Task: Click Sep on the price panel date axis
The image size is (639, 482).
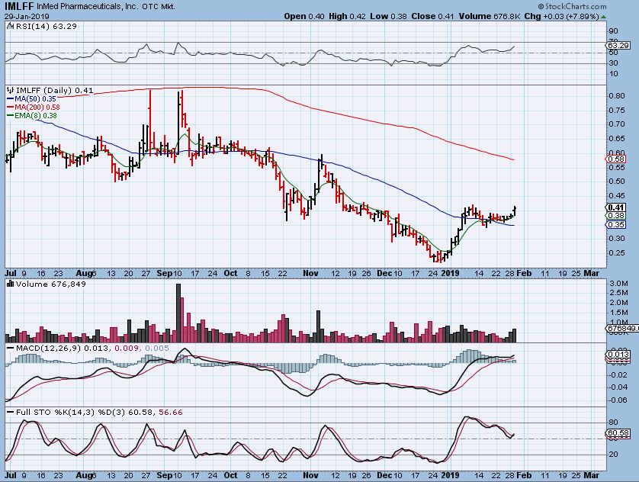Action: [x=165, y=273]
